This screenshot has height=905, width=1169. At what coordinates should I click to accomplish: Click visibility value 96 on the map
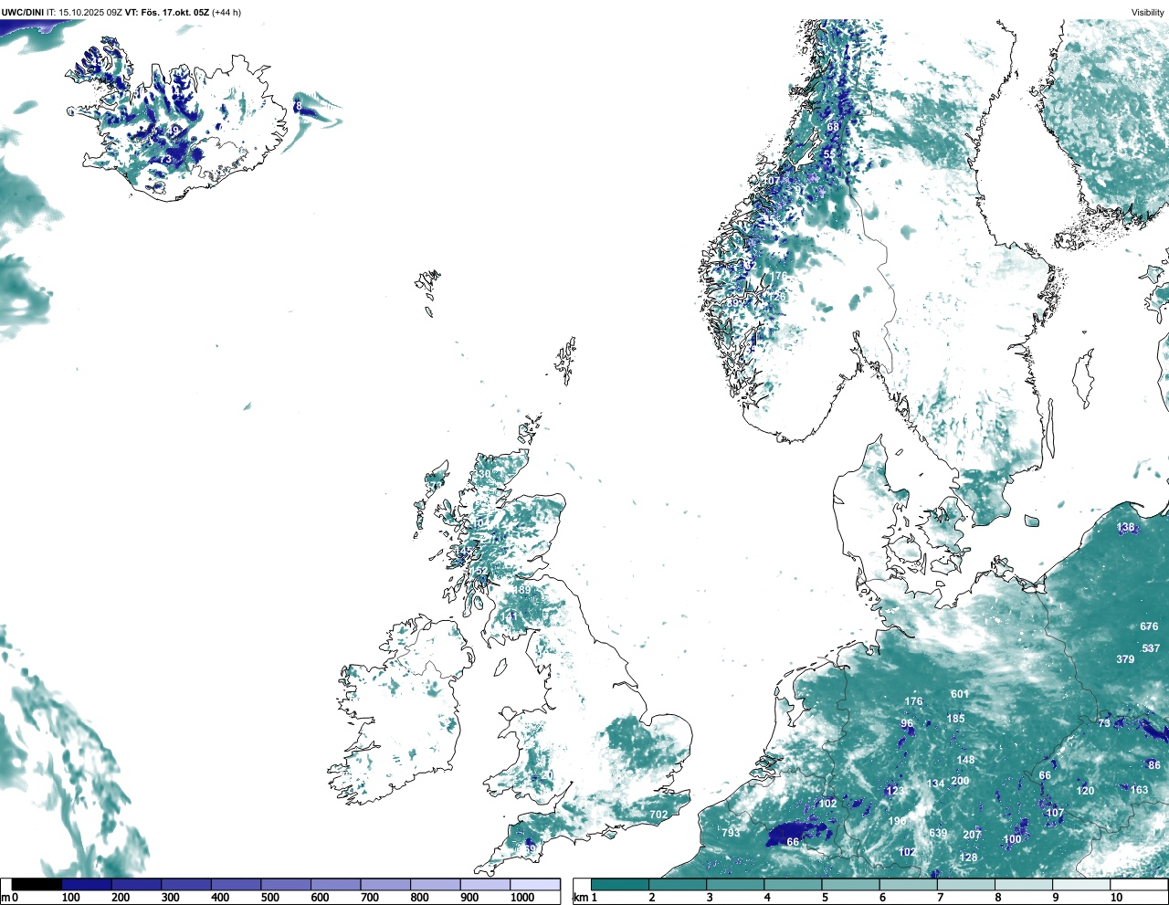[x=907, y=724]
